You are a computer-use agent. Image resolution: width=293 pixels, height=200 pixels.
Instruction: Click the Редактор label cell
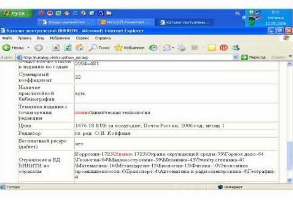pyautogui.click(x=46, y=133)
